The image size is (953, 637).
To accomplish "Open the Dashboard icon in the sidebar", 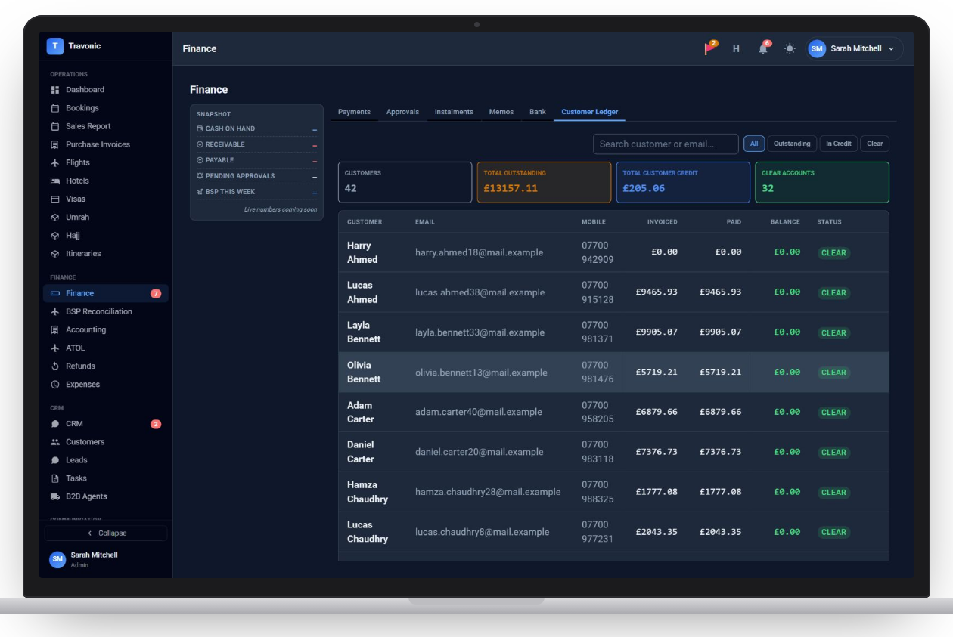I will pyautogui.click(x=55, y=90).
